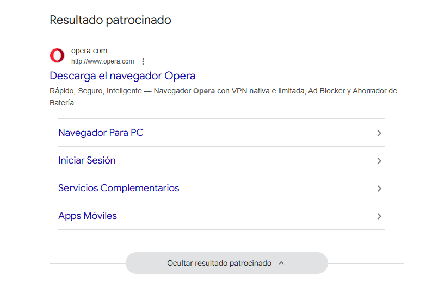Click the red Opera logo icon

click(57, 55)
